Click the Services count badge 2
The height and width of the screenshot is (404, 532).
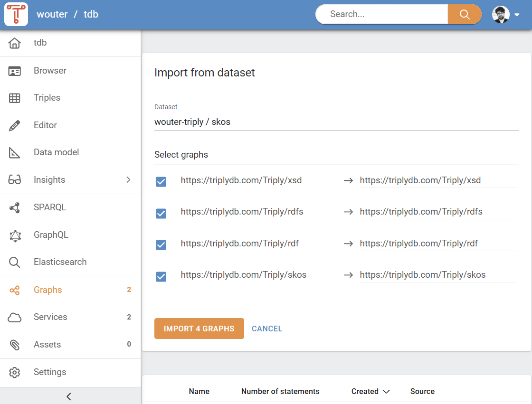[x=129, y=317]
